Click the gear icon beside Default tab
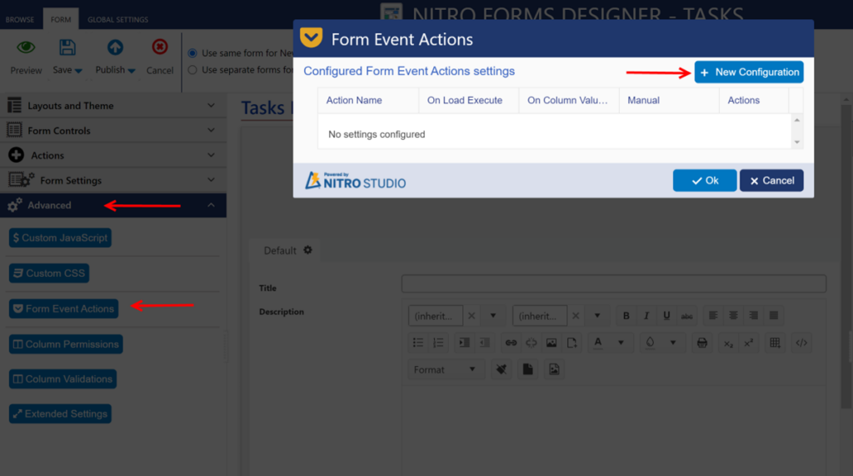 [307, 250]
